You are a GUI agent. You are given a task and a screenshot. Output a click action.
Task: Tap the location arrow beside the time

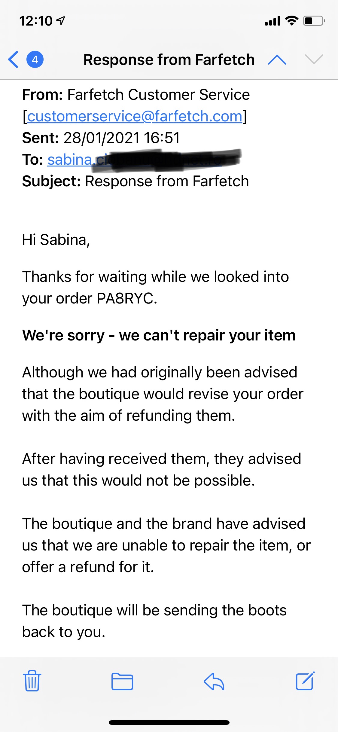point(61,21)
